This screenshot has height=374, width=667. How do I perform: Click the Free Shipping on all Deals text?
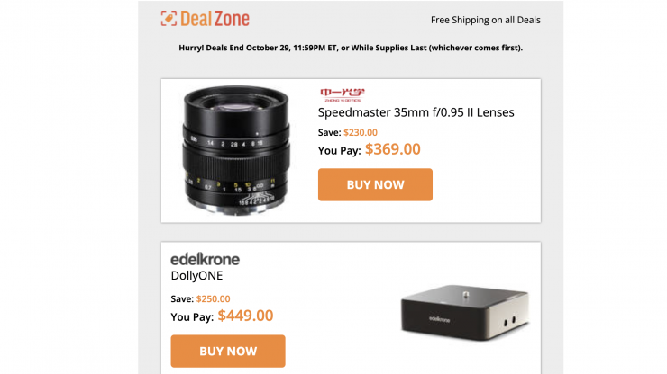pos(485,20)
